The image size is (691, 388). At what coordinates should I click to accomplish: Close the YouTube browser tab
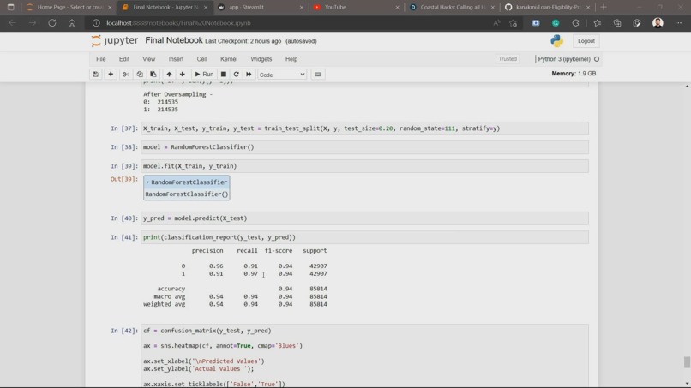point(397,8)
